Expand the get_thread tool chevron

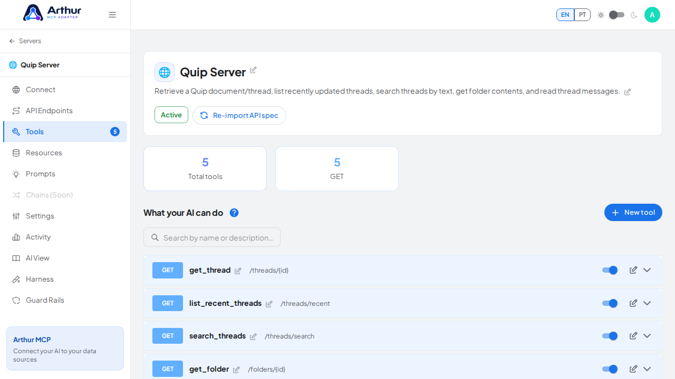[x=647, y=270]
